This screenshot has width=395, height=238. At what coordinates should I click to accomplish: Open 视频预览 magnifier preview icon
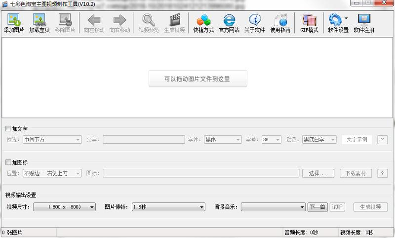149,20
